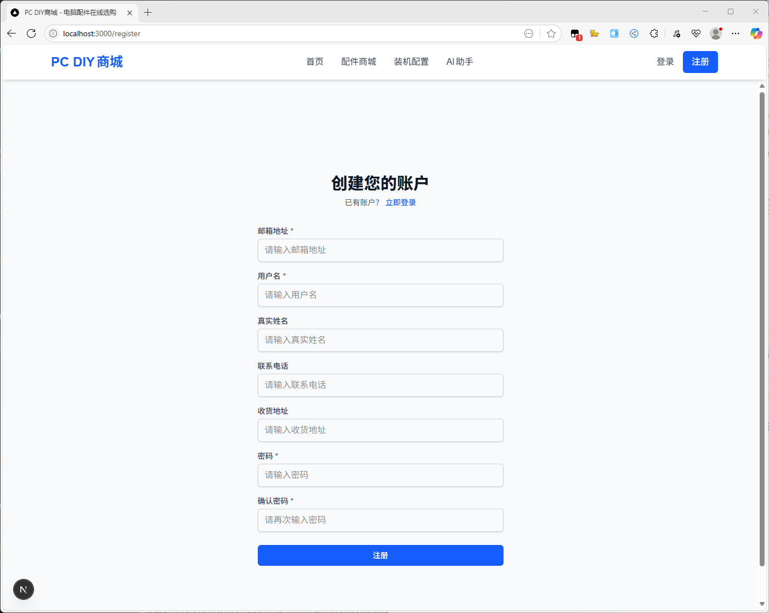This screenshot has height=613, width=769.
Task: Open the media control music note icon
Action: click(676, 33)
